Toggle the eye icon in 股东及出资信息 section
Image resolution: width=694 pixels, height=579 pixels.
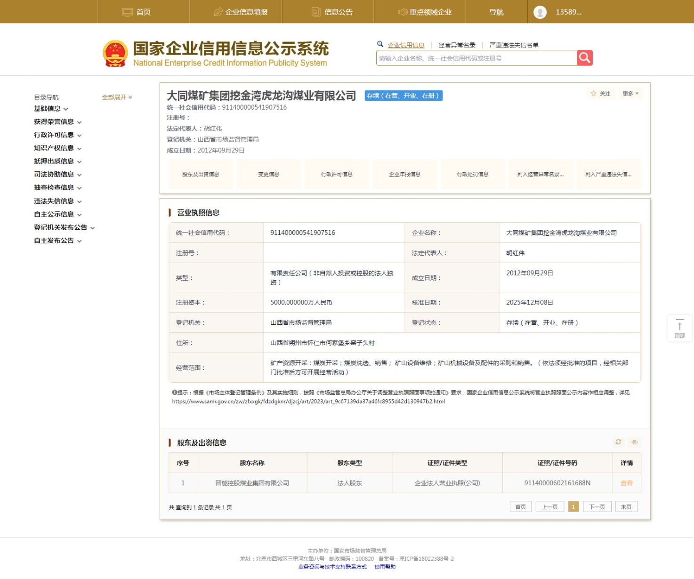coord(635,442)
